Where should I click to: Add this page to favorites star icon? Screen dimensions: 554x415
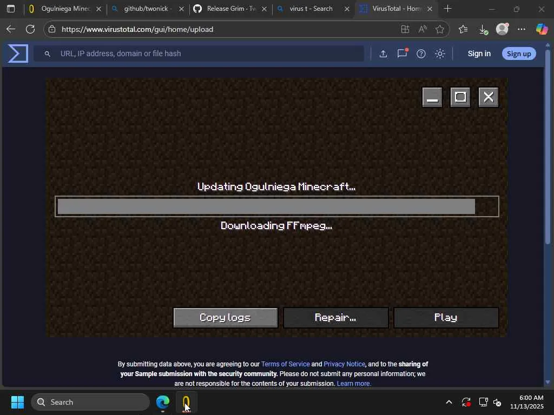(440, 29)
